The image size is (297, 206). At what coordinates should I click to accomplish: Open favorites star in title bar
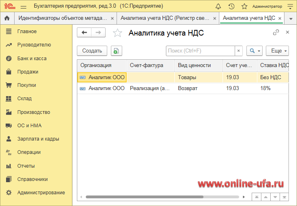[244, 6]
